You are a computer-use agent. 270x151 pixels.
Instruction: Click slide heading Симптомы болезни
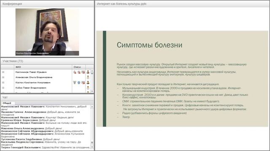click(149, 45)
